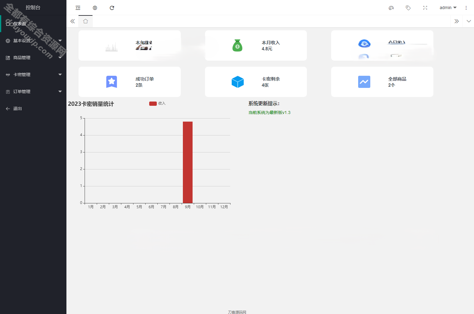Expand the 基本设置 arrow
This screenshot has width=474, height=314.
[60, 41]
